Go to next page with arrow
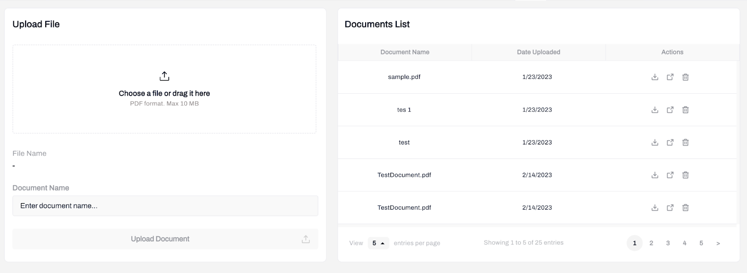 tap(718, 243)
